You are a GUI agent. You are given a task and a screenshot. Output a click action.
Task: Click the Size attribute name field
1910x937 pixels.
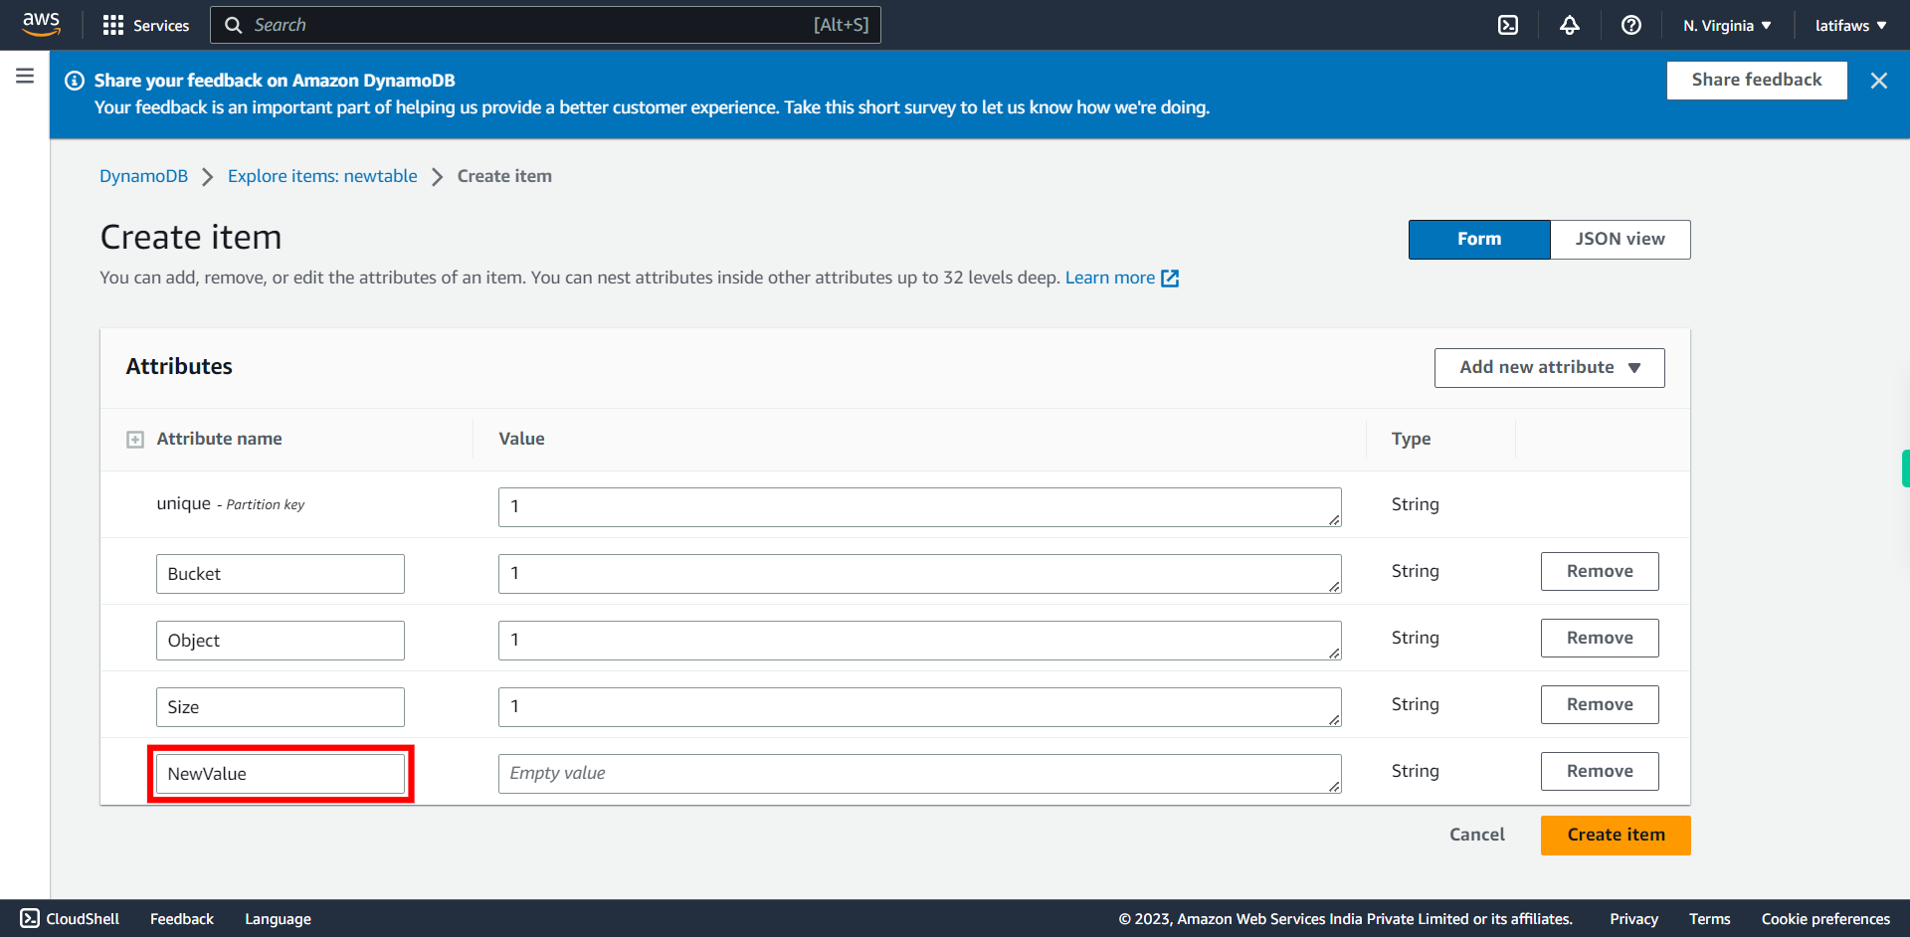(281, 707)
